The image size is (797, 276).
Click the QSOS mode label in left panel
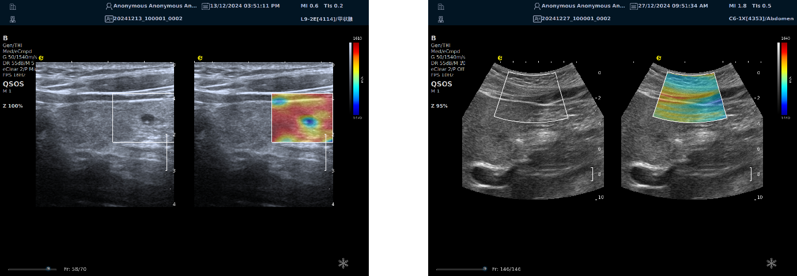(14, 83)
